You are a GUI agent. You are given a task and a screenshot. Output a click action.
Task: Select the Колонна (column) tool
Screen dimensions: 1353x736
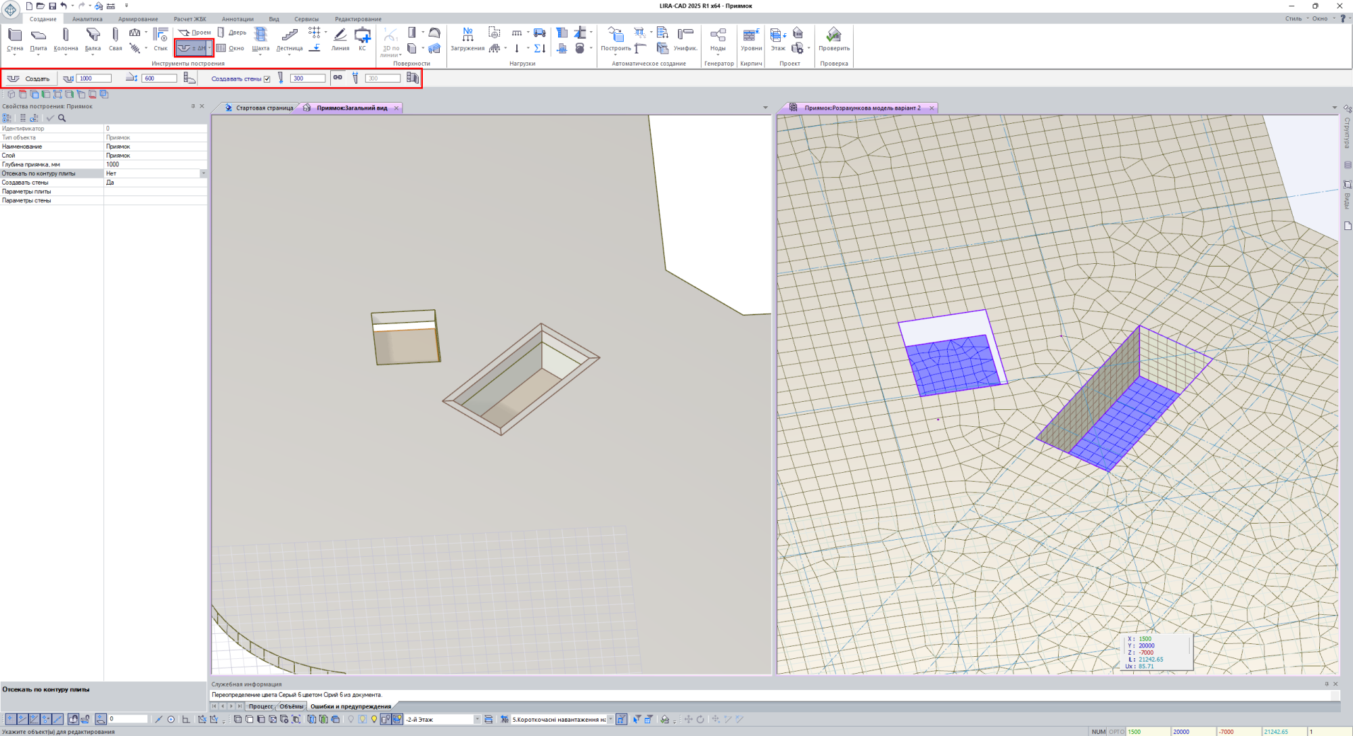[66, 39]
